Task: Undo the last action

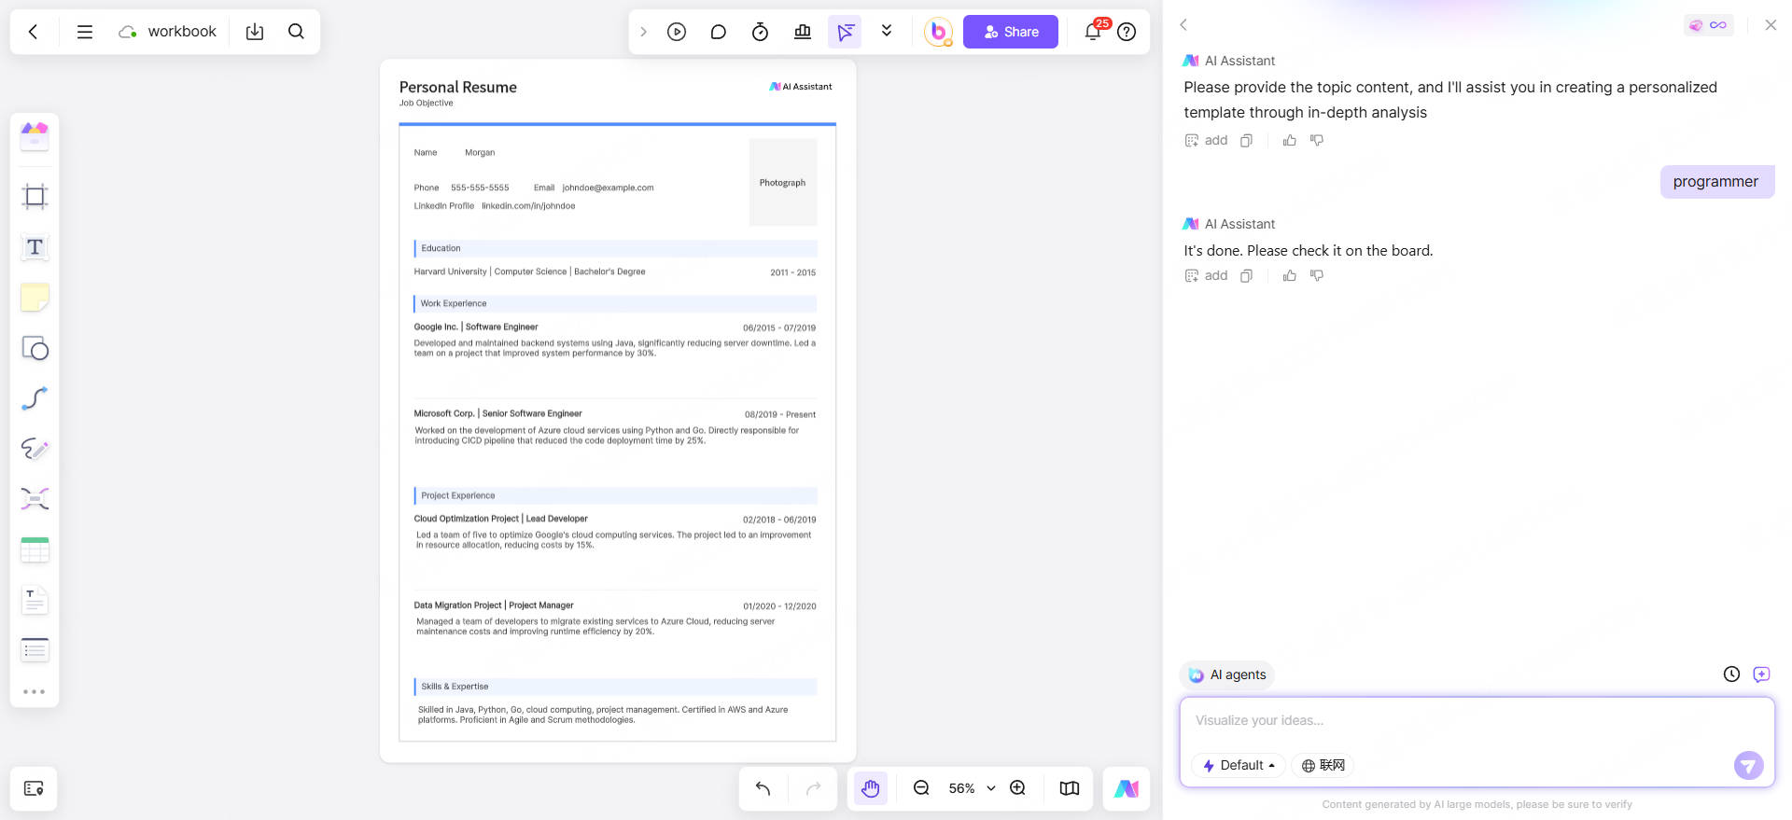Action: [x=763, y=788]
